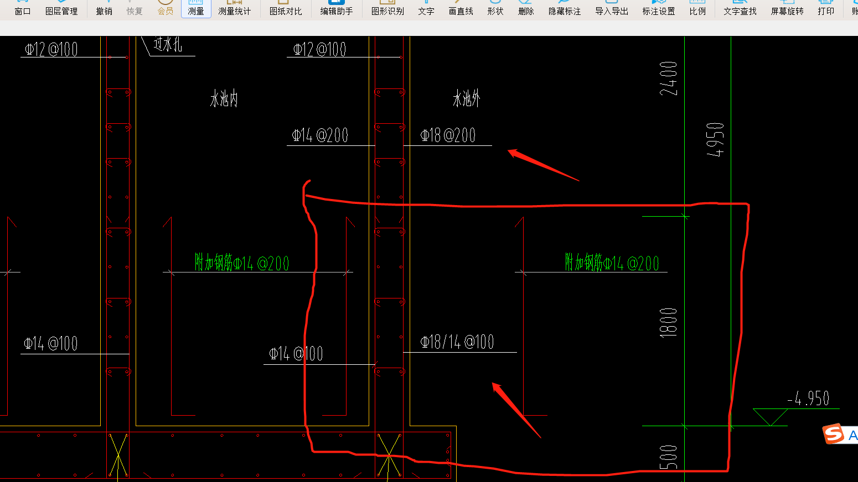
Task: Select the 过水孔 label text
Action: (167, 44)
